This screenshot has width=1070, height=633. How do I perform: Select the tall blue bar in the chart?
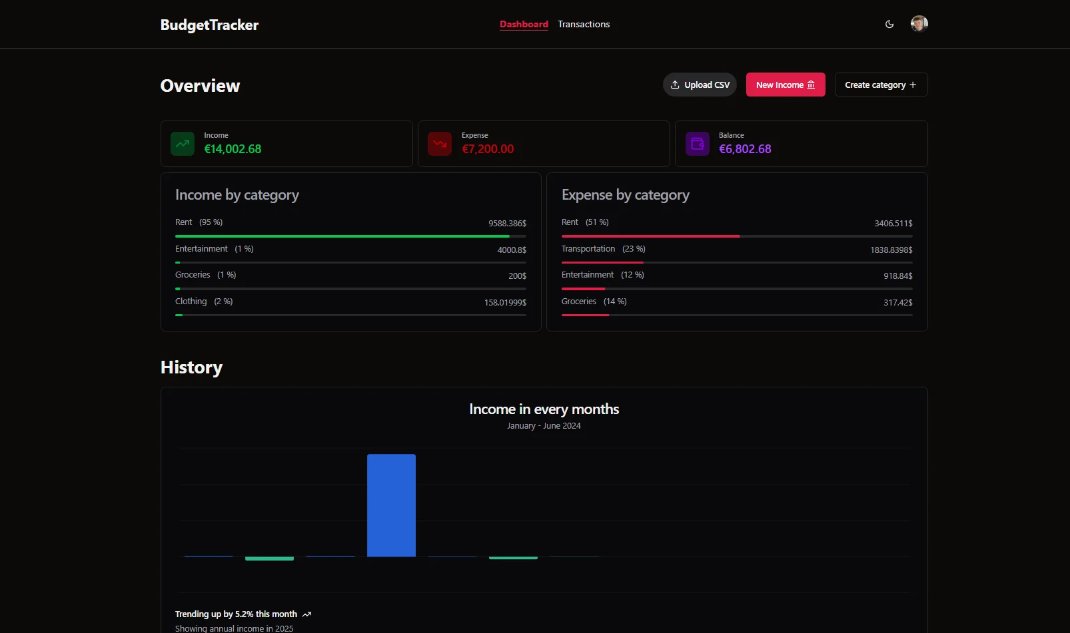[391, 505]
